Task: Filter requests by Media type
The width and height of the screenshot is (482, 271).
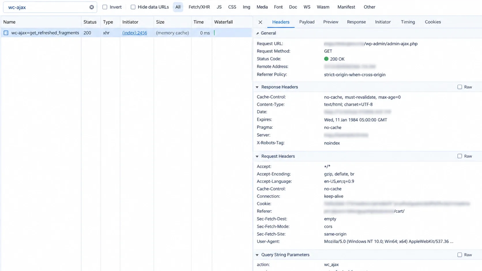Action: (x=262, y=7)
